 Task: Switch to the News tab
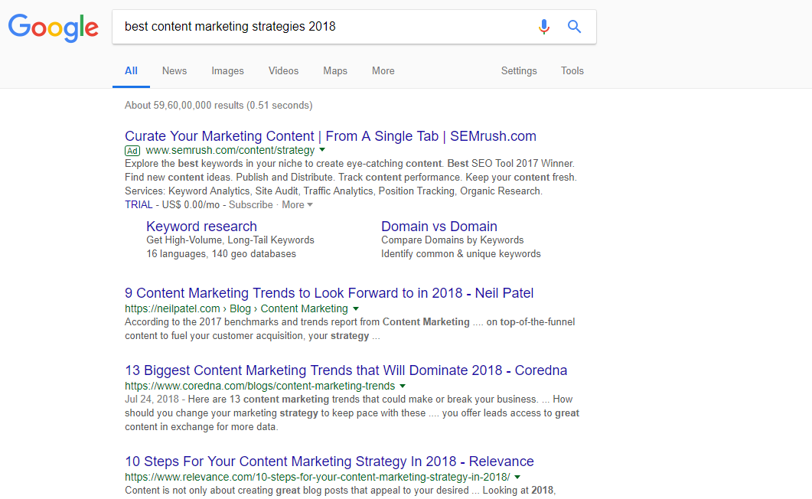(x=174, y=71)
